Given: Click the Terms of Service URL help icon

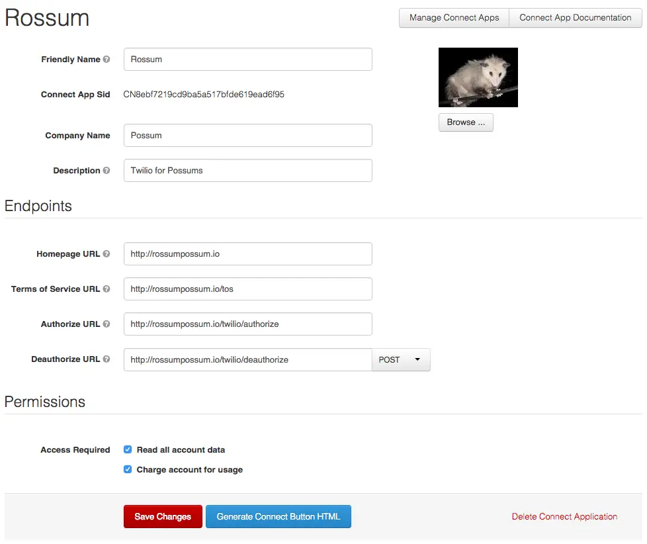Looking at the screenshot, I should (107, 289).
